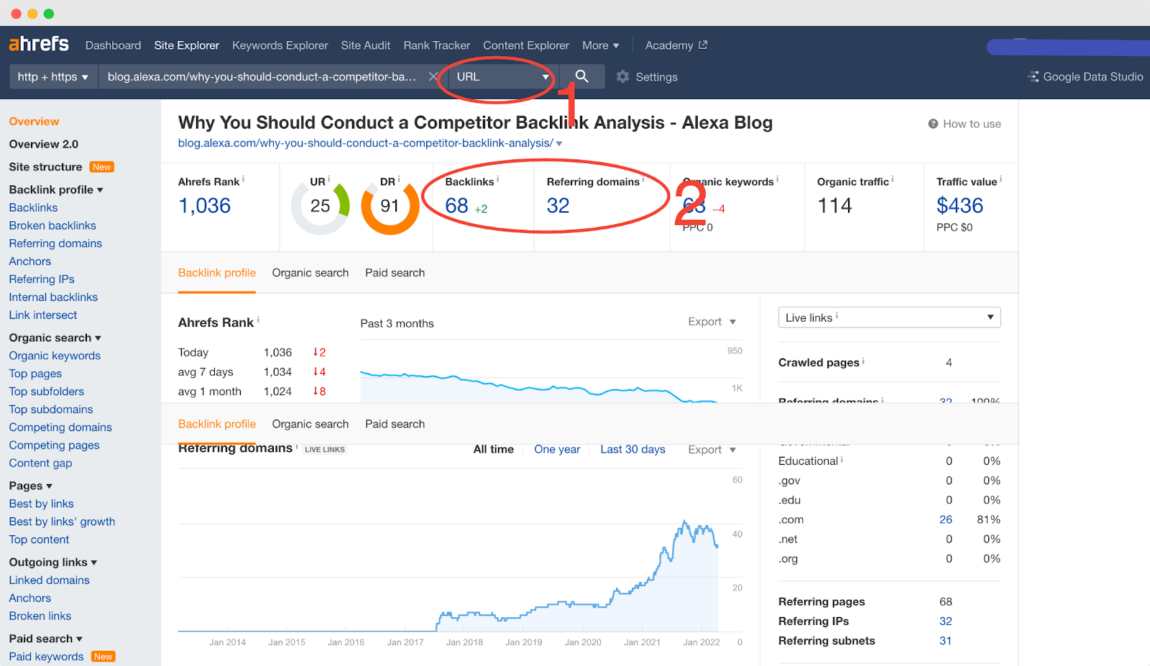
Task: Open Site Audit
Action: click(366, 45)
